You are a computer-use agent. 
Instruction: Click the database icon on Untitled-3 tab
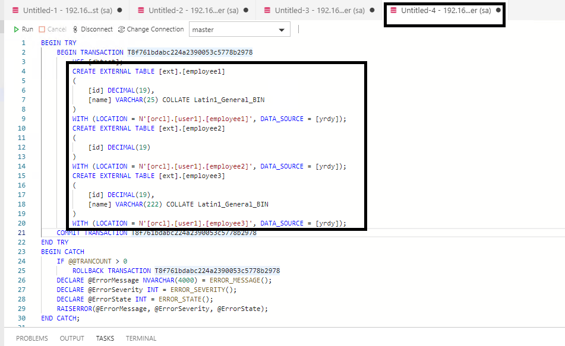point(267,10)
